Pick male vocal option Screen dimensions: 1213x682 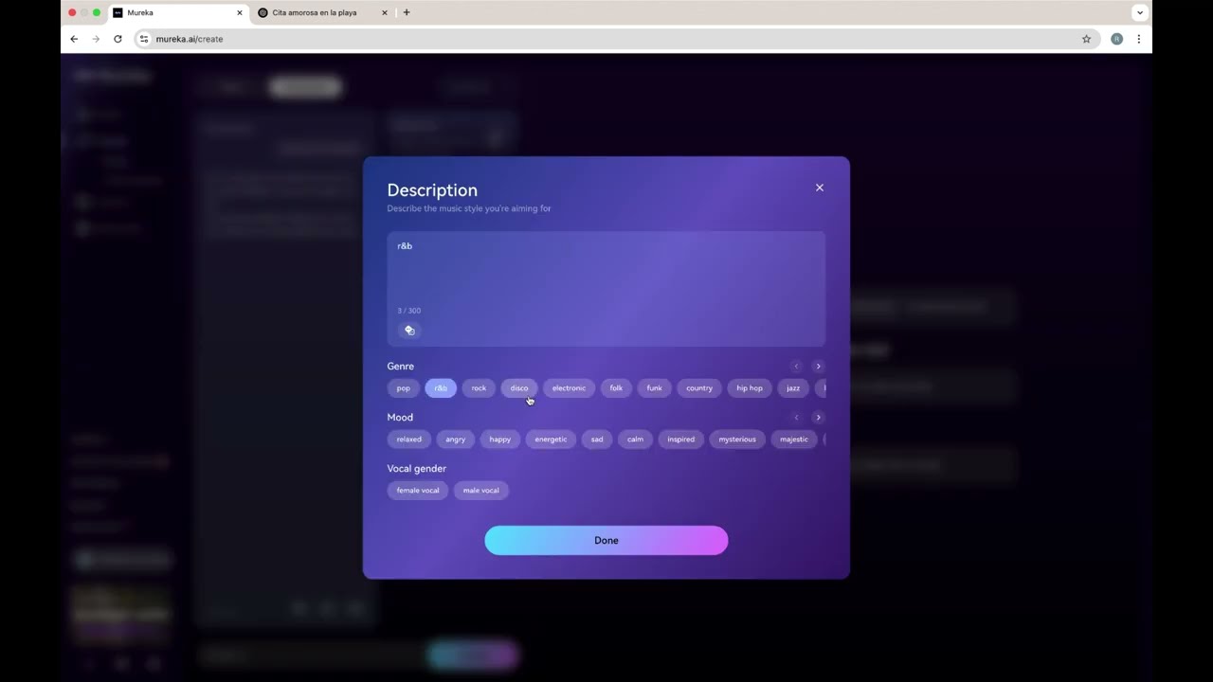[x=480, y=491]
